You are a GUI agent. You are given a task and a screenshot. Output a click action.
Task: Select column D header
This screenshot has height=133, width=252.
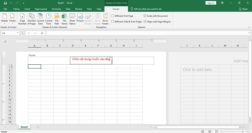point(73,46)
